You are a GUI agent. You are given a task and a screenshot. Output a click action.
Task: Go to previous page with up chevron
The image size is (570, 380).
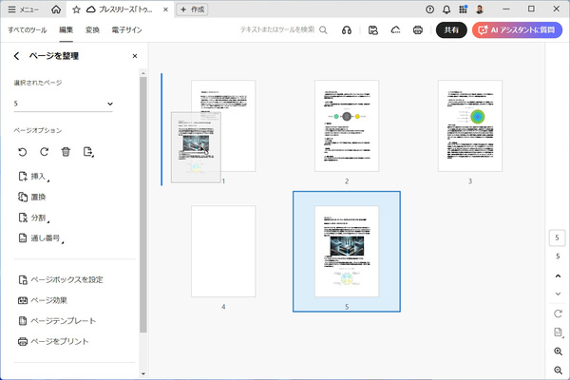558,275
